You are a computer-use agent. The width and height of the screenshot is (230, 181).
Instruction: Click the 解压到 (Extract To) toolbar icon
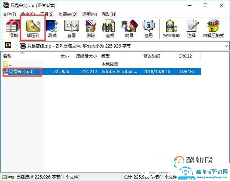coord(33,26)
